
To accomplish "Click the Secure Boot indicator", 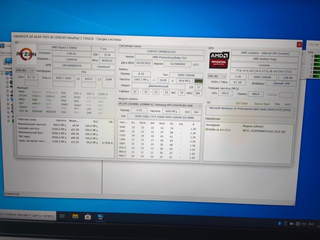I will 262,104.
